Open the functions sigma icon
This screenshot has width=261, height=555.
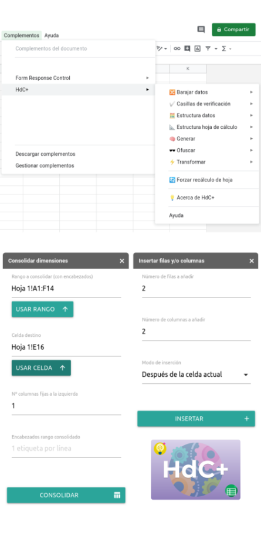tap(223, 48)
